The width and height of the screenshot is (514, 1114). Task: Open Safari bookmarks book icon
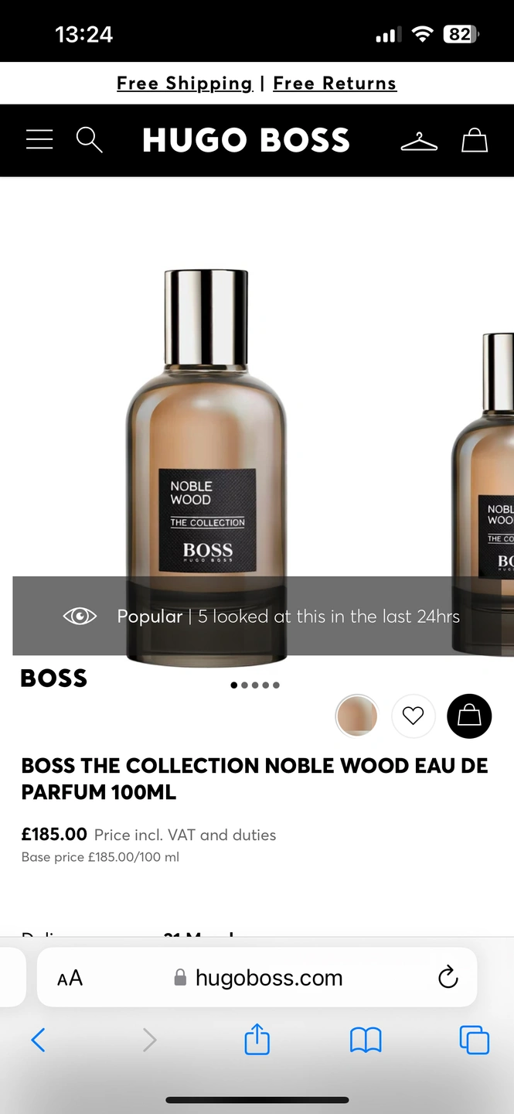(x=366, y=1041)
